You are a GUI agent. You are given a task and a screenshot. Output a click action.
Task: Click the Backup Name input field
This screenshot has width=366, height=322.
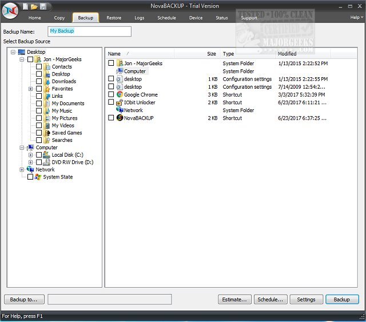pyautogui.click(x=89, y=31)
